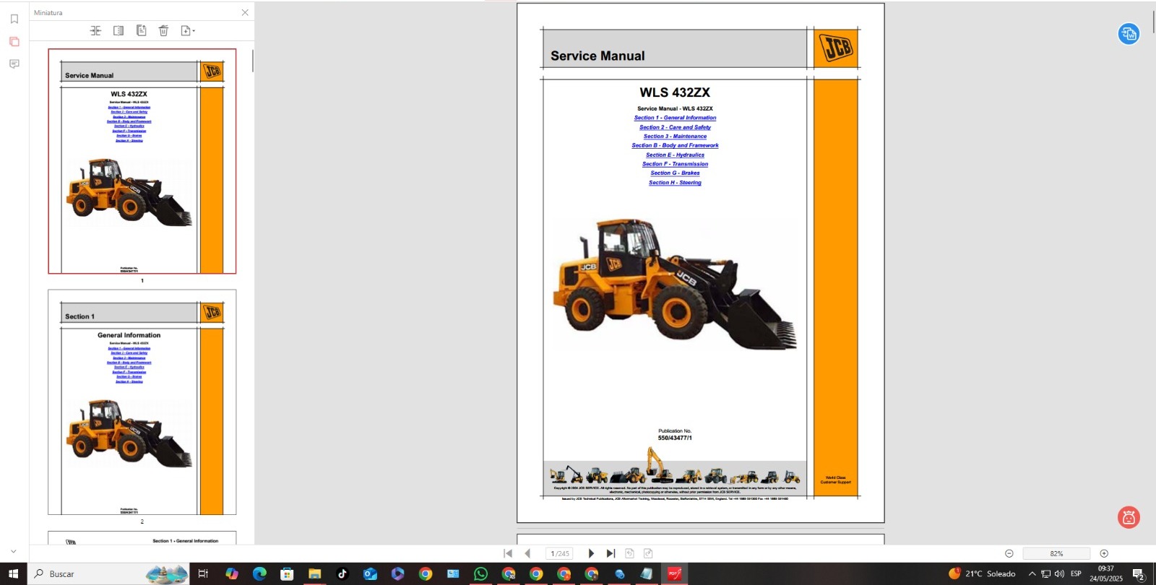The height and width of the screenshot is (585, 1156).
Task: Go to previous page arrow
Action: click(527, 553)
